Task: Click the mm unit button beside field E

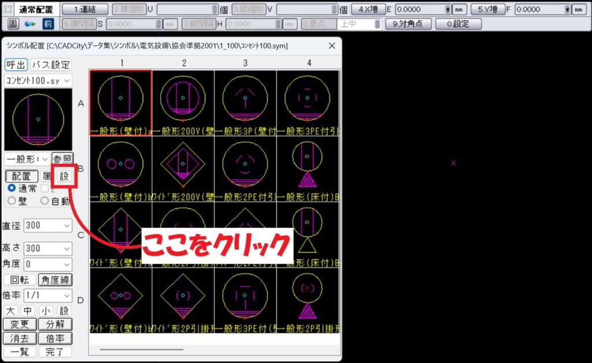Action: click(459, 9)
